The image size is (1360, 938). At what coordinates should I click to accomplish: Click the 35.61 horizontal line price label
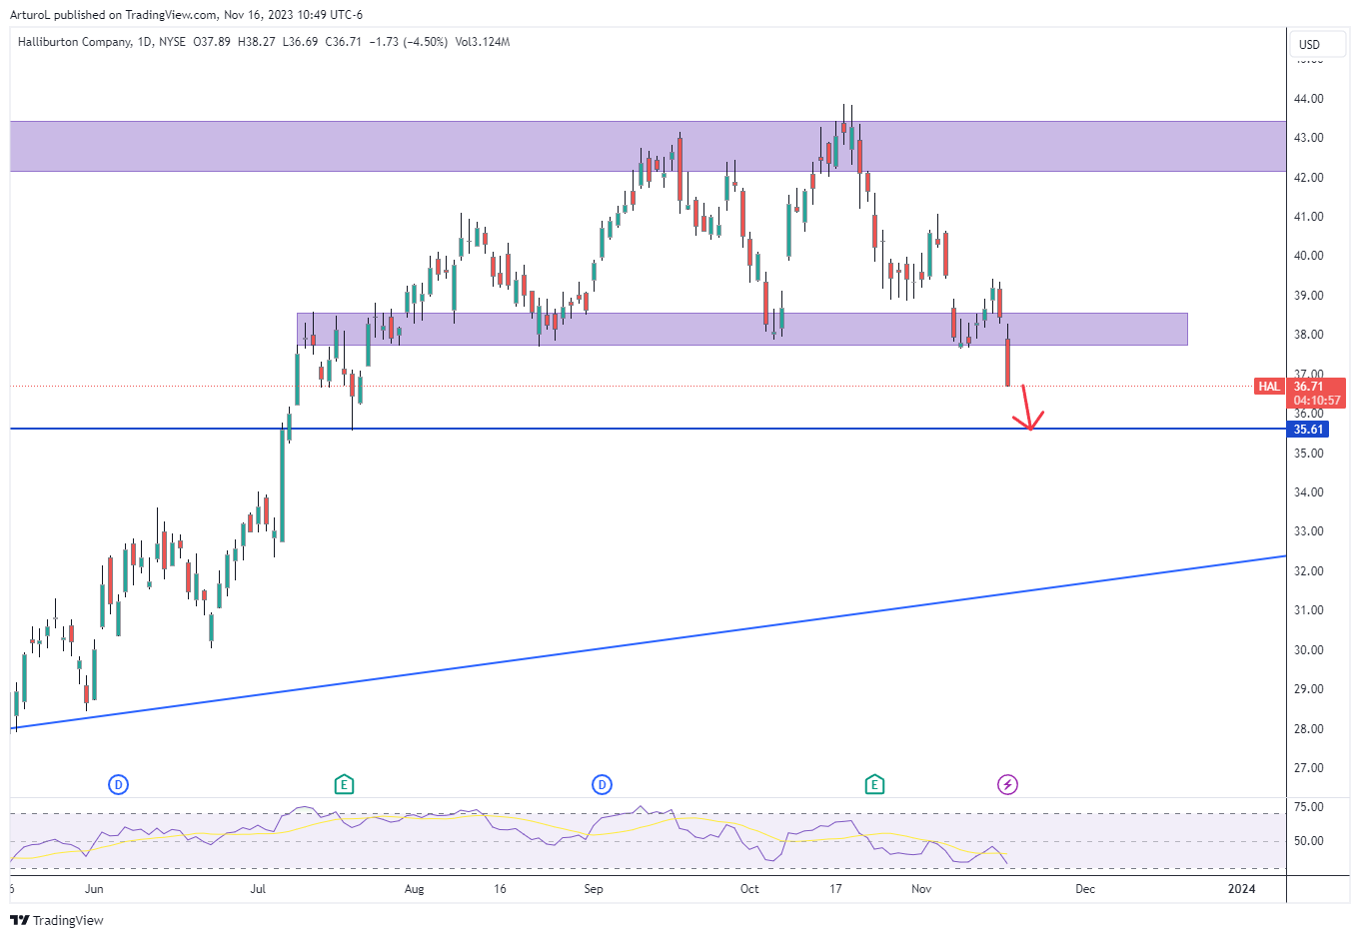1308,430
